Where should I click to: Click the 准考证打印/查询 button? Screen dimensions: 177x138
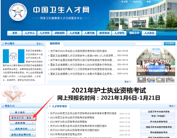23,118
